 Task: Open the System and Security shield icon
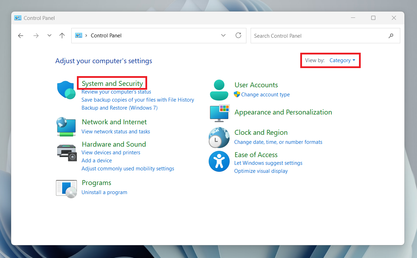(66, 90)
